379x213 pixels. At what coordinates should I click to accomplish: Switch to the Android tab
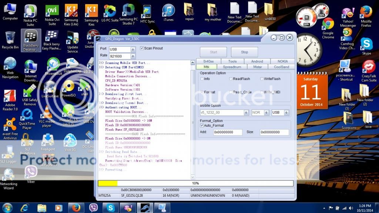[257, 61]
